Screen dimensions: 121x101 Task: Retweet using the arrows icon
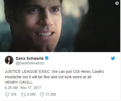(23, 95)
